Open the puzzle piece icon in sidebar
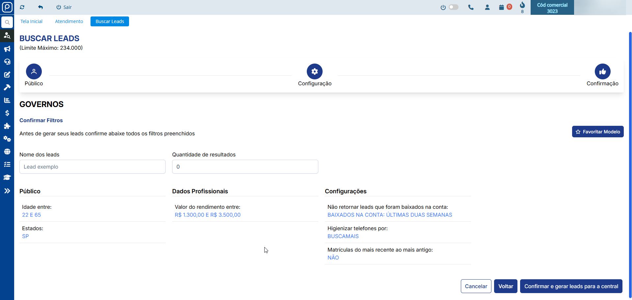The image size is (632, 300). tap(7, 126)
